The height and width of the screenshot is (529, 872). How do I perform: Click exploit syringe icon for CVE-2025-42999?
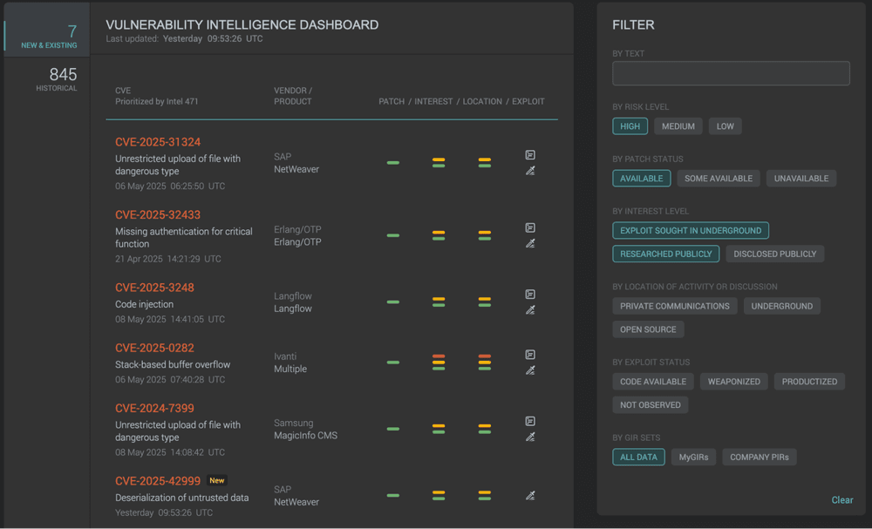[530, 495]
